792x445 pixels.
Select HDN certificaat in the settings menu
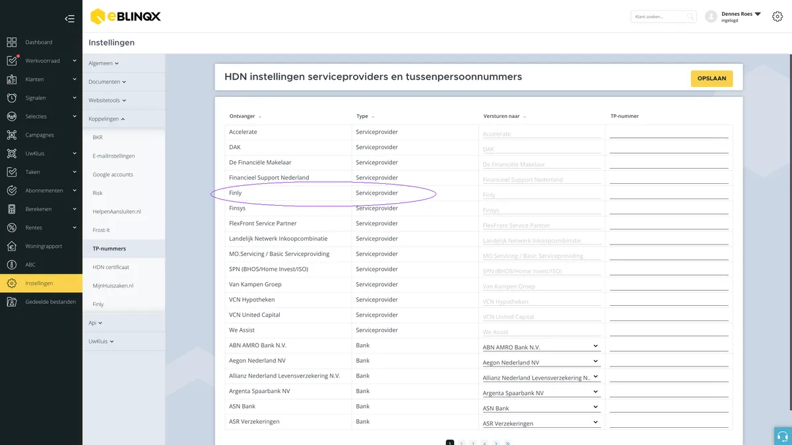111,267
